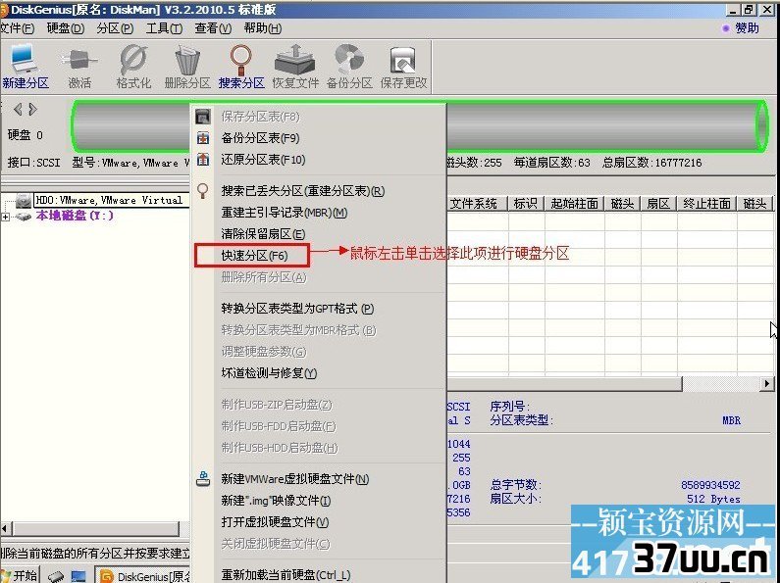The height and width of the screenshot is (583, 780).
Task: Select 重新加载当前硬盘(Ctrl_L)
Action: click(318, 575)
